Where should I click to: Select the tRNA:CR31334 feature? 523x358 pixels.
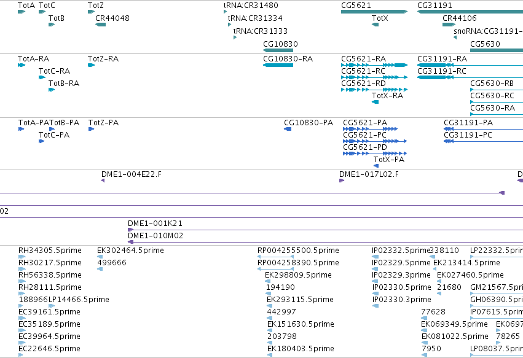tap(229, 25)
